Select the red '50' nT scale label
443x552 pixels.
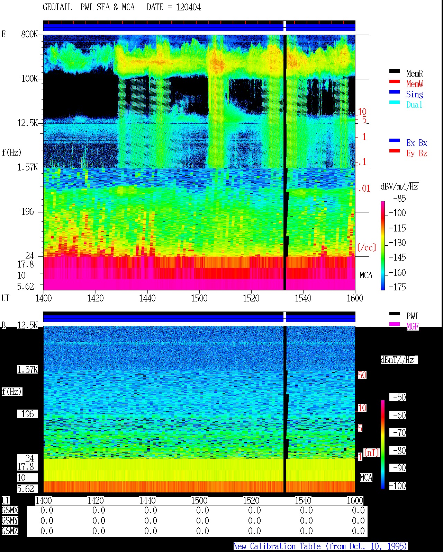[x=362, y=375]
